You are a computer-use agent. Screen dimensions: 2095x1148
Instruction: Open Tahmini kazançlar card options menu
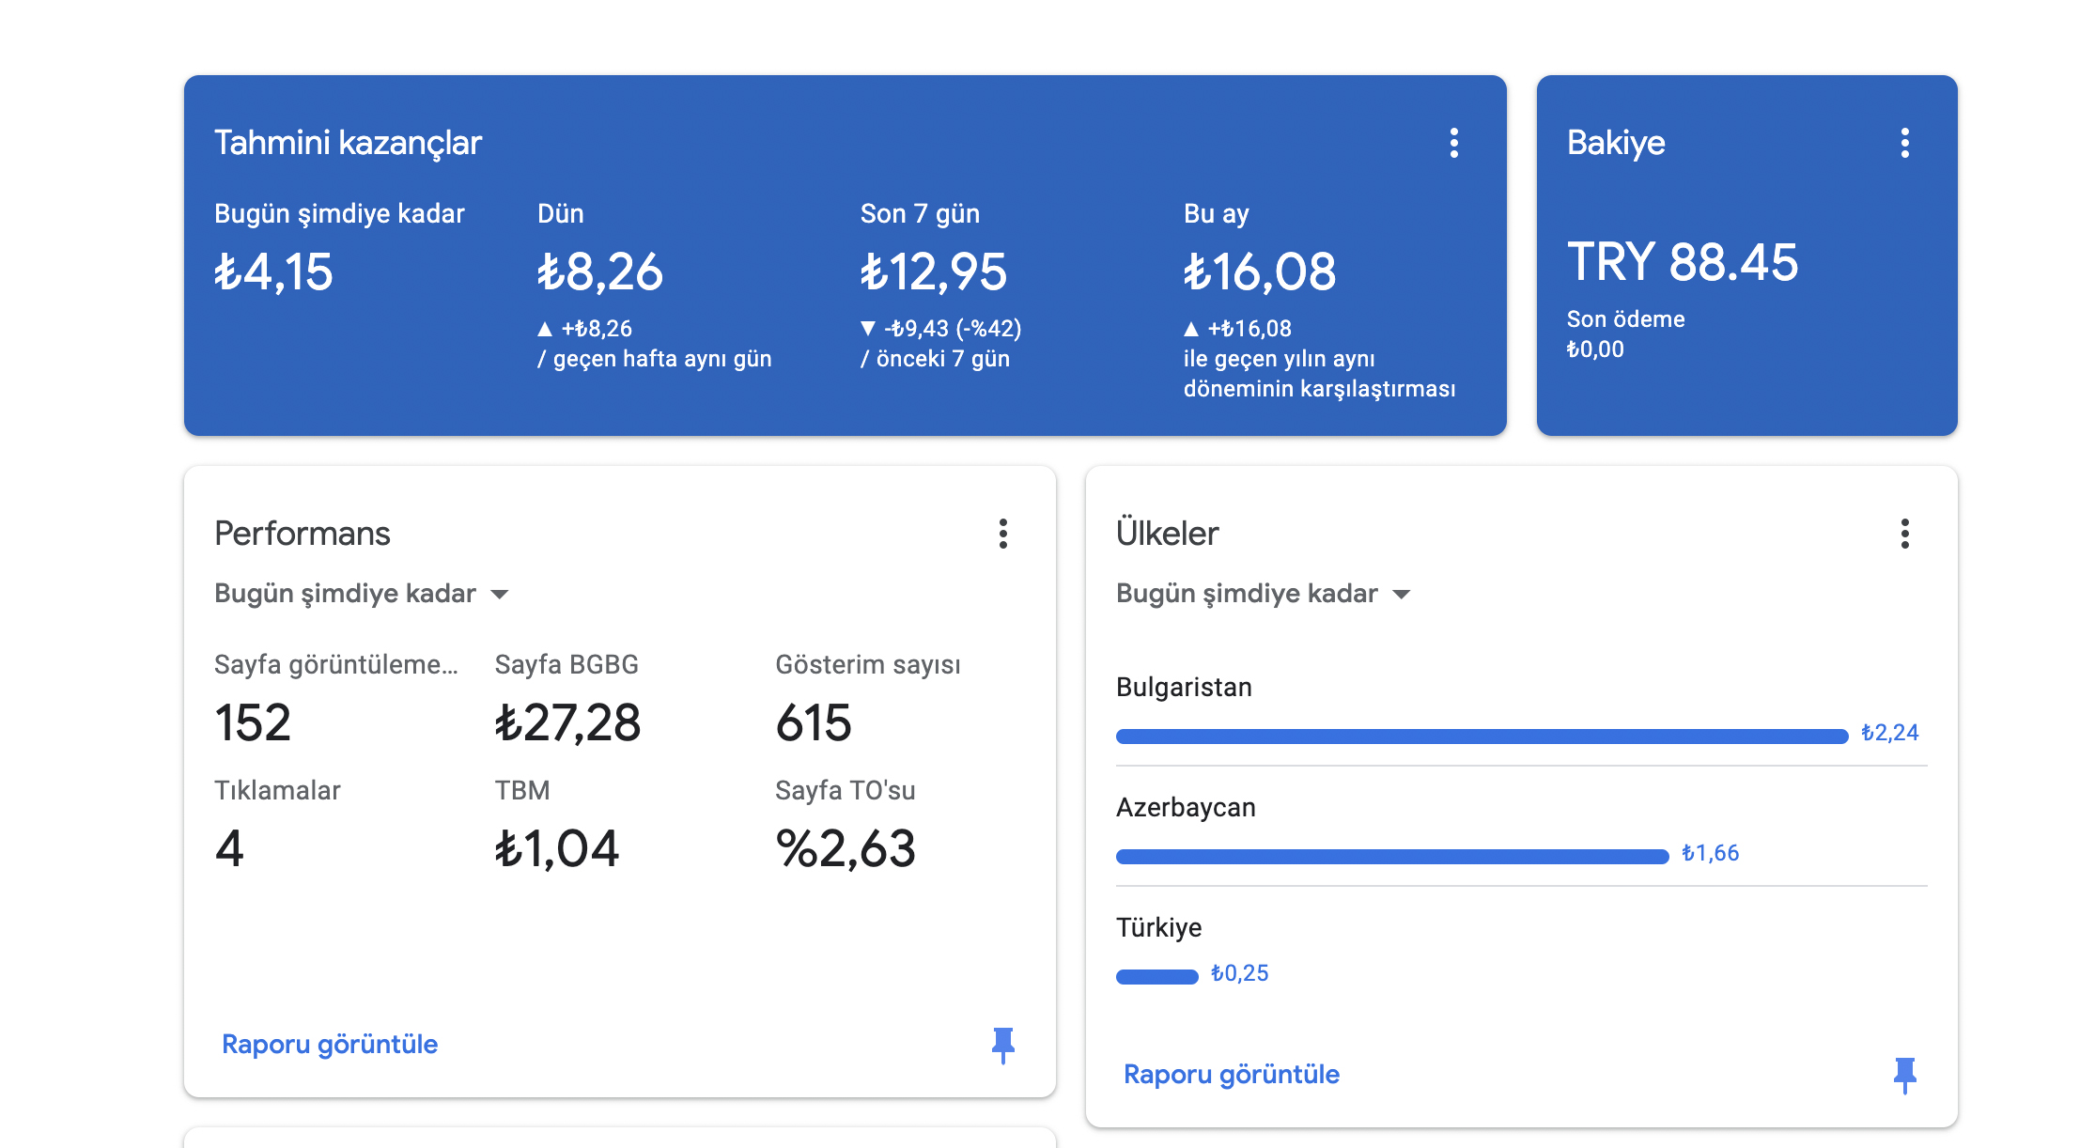pyautogui.click(x=1453, y=143)
